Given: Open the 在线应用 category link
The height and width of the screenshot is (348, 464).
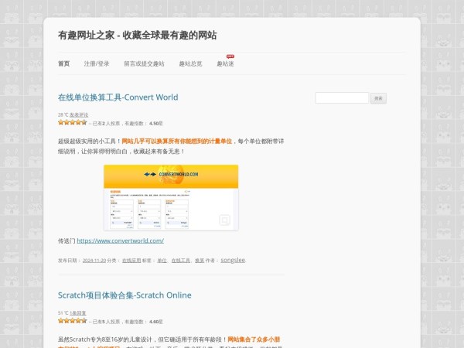Looking at the screenshot, I should [131, 261].
